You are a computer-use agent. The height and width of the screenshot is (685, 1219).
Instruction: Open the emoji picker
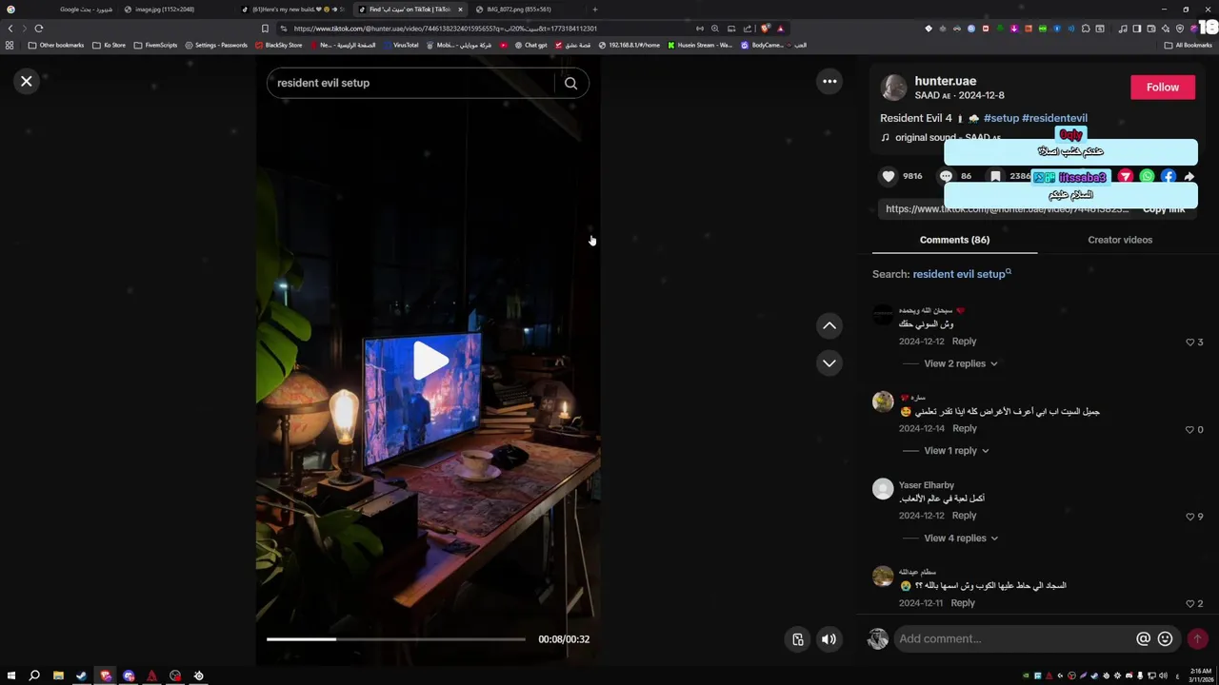1165,639
